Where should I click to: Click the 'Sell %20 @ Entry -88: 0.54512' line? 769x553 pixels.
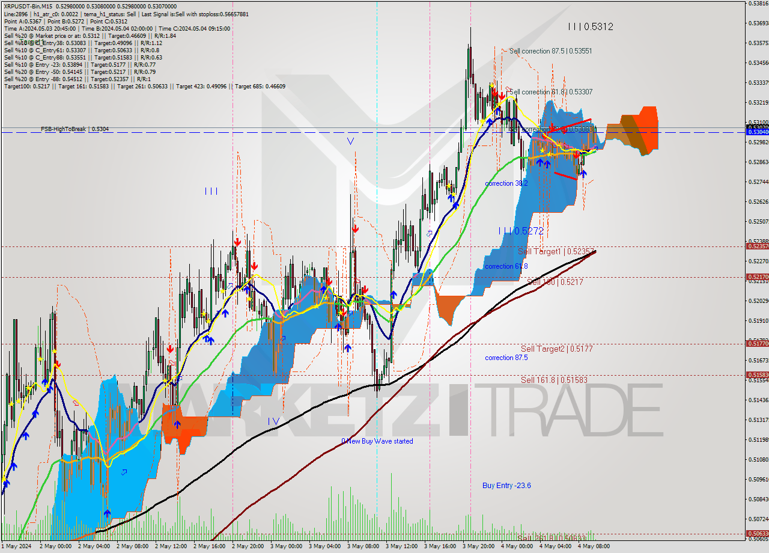(77, 79)
